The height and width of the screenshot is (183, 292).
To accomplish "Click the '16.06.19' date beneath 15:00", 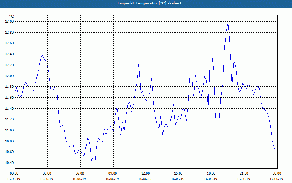I will point(178,179).
